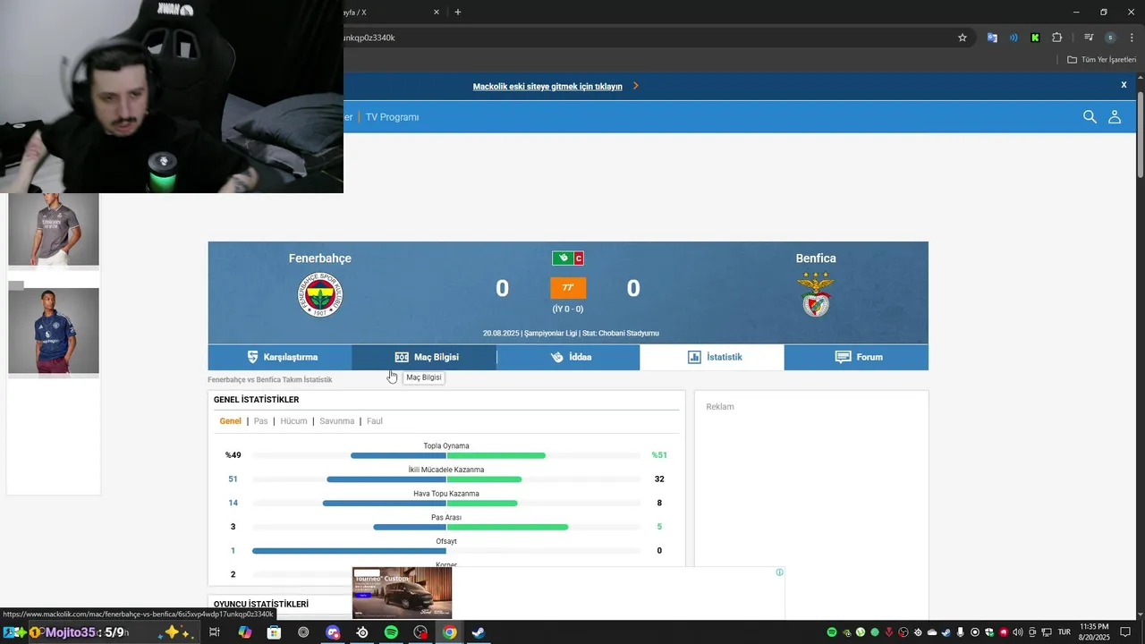This screenshot has width=1145, height=644.
Task: Click the blue sound-wave extension icon
Action: (1014, 38)
